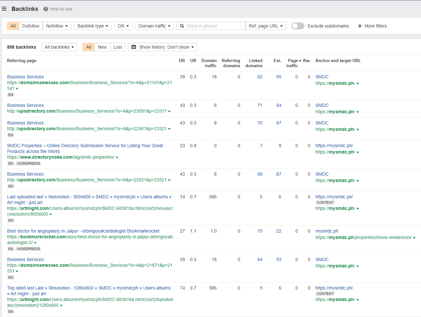This screenshot has width=421, height=317.
Task: Open the All backlinks dropdown
Action: click(x=59, y=47)
